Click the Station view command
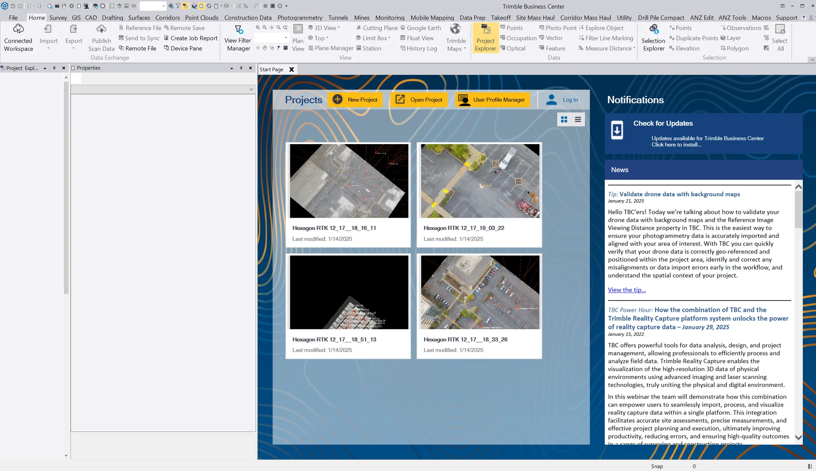The height and width of the screenshot is (471, 816). pos(369,48)
